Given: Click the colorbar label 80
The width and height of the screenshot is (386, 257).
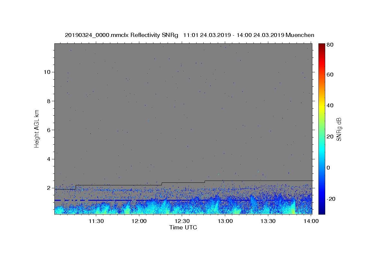Looking at the screenshot, I should point(330,45).
